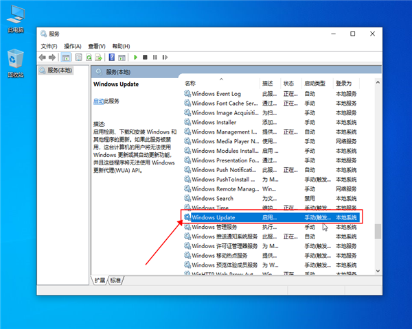The height and width of the screenshot is (329, 412).
Task: Sort by the 名称 column header
Action: (x=190, y=83)
